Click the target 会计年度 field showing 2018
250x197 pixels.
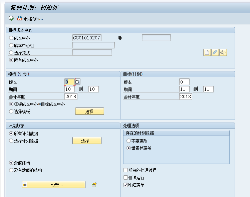pos(186,96)
